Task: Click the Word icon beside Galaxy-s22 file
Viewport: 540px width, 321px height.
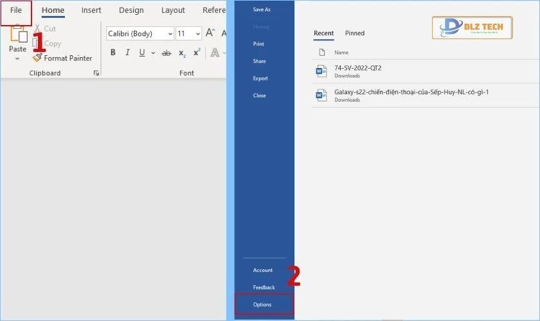Action: coord(321,95)
